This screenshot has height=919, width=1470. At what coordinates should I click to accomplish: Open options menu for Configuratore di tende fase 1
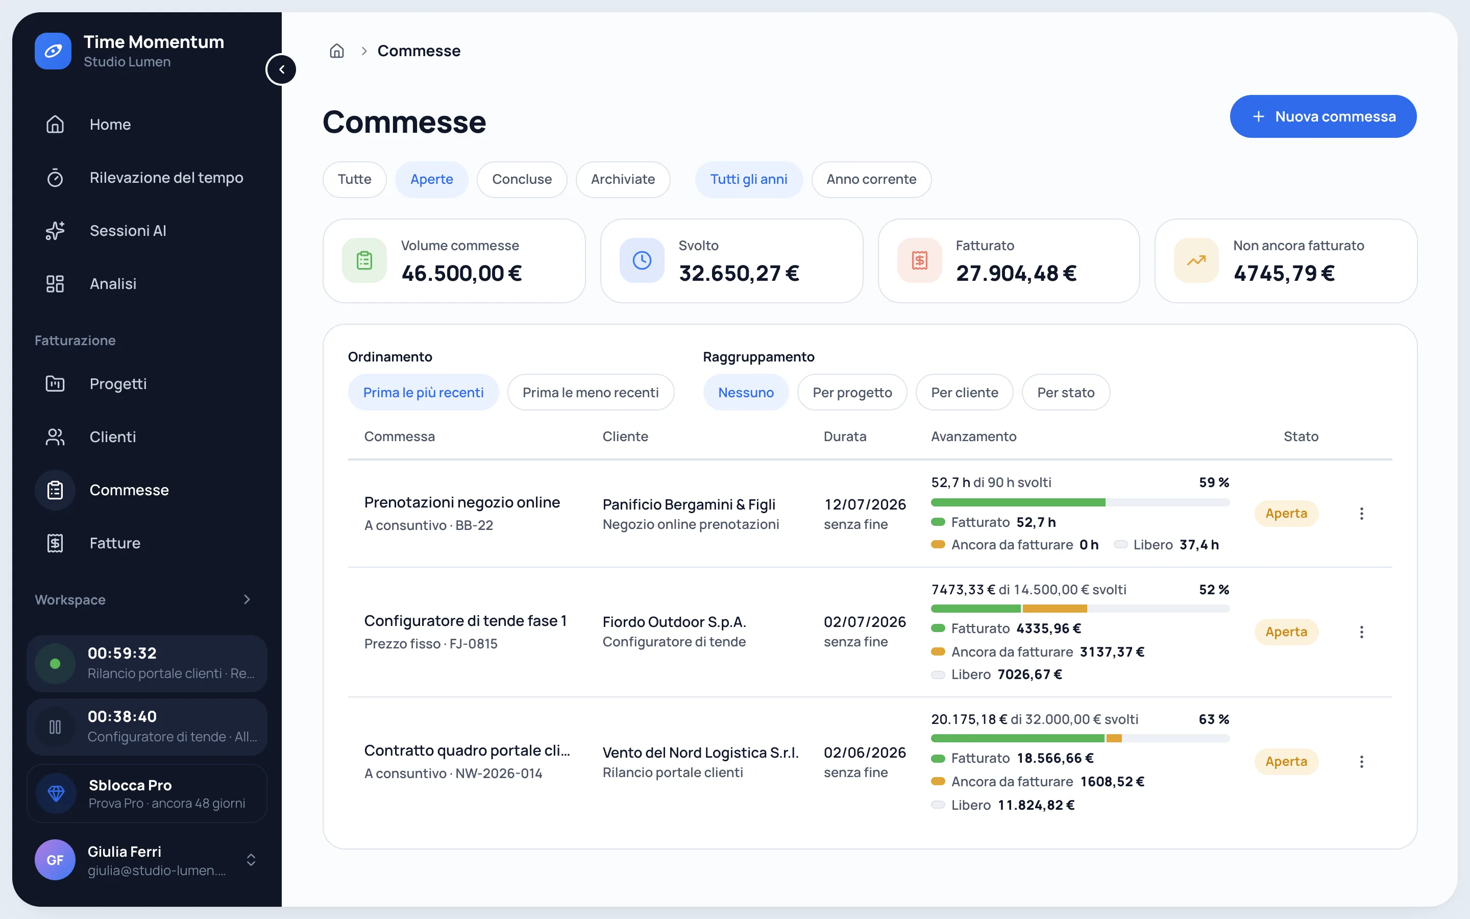(x=1362, y=632)
